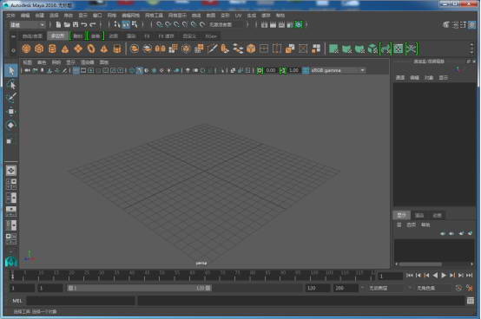Create a polygon cube from the shelf

coord(39,49)
